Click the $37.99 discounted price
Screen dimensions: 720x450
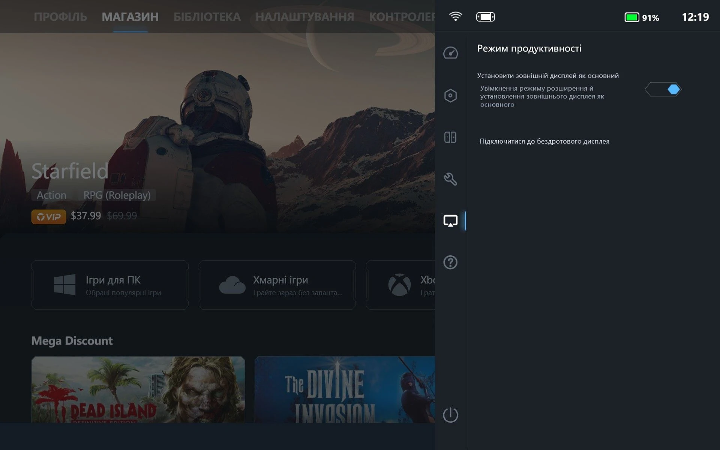click(x=86, y=216)
